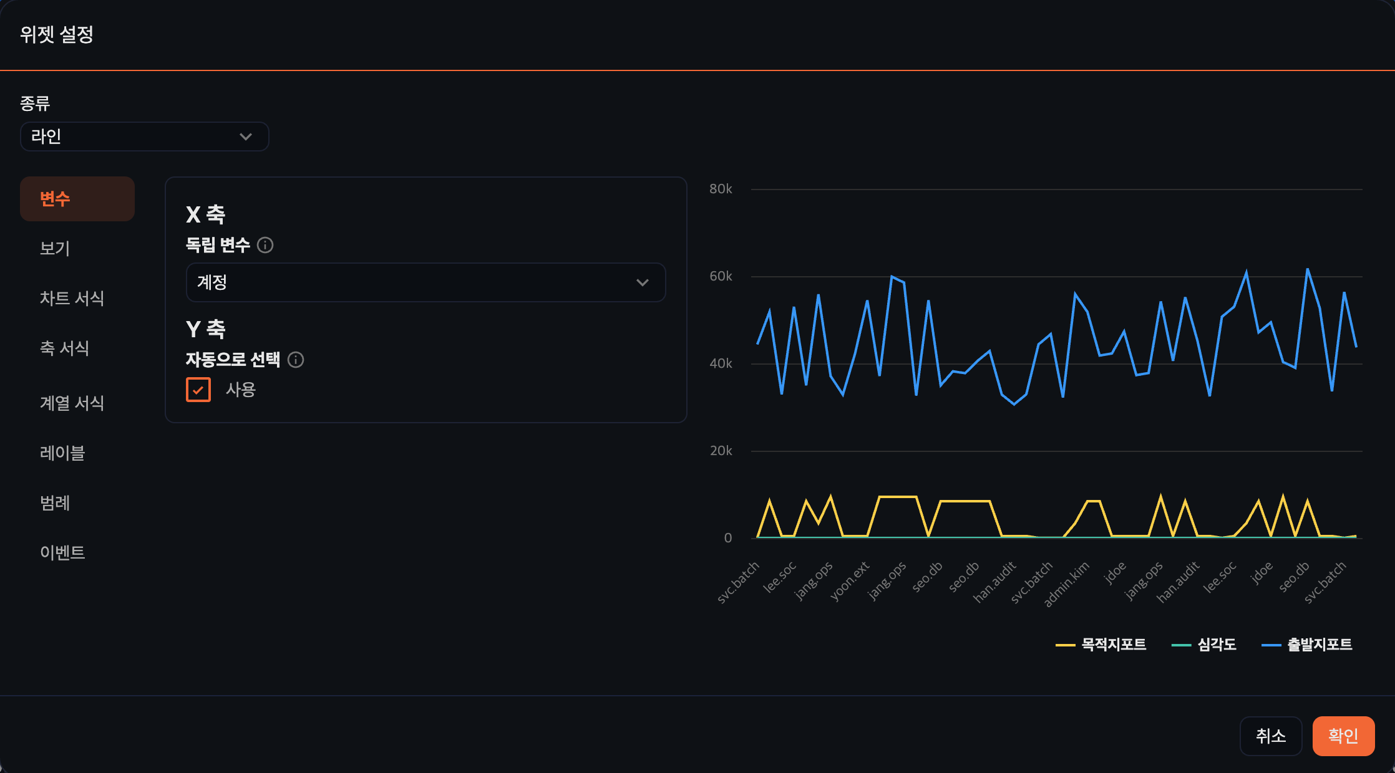Go to the 축 서식 tab
1395x773 pixels.
click(64, 348)
